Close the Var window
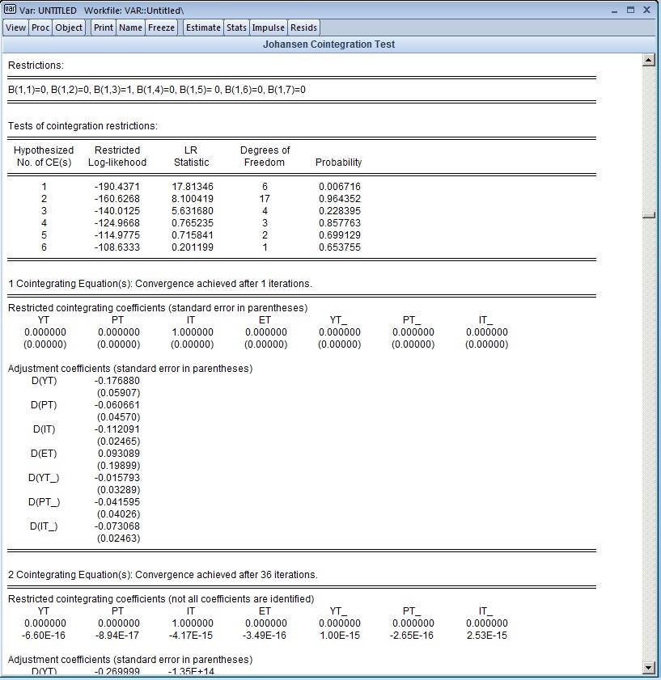661x680 pixels. click(646, 10)
